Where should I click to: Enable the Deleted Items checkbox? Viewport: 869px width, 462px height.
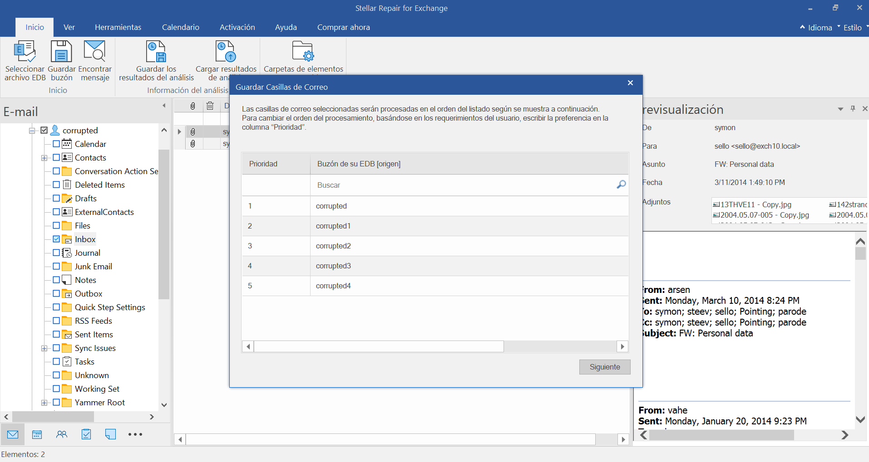pyautogui.click(x=56, y=185)
